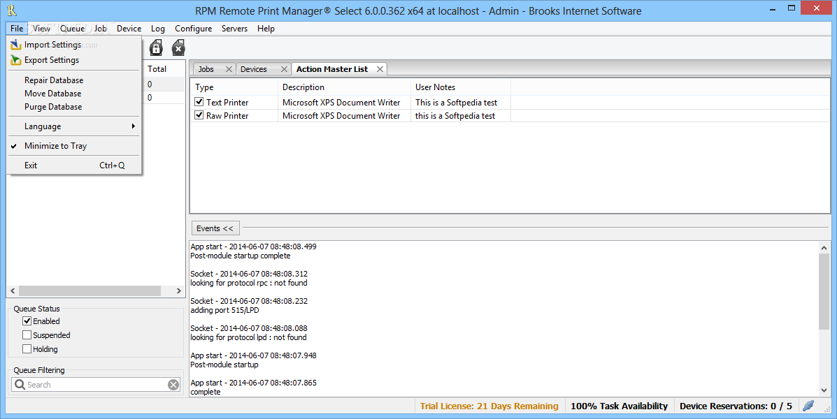This screenshot has width=837, height=419.
Task: Click the magnifier icon in Queue Filtering
Action: [x=20, y=384]
